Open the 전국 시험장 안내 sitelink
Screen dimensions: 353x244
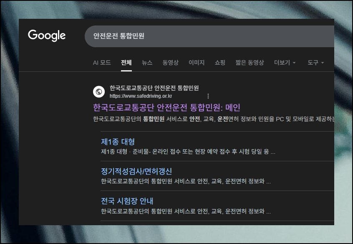(x=127, y=201)
